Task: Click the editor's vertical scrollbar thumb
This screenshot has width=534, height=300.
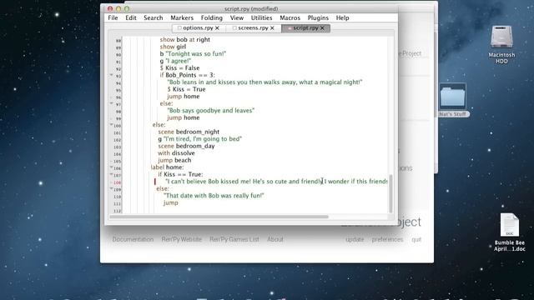Action: [390, 193]
